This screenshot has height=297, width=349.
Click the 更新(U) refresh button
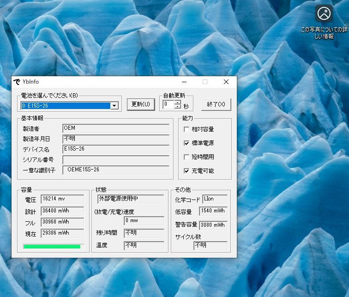pyautogui.click(x=141, y=104)
